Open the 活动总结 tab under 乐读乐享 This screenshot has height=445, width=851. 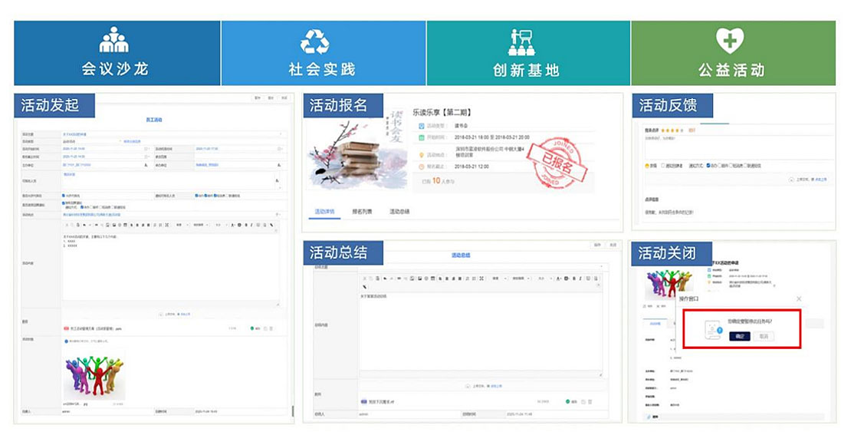coord(399,211)
